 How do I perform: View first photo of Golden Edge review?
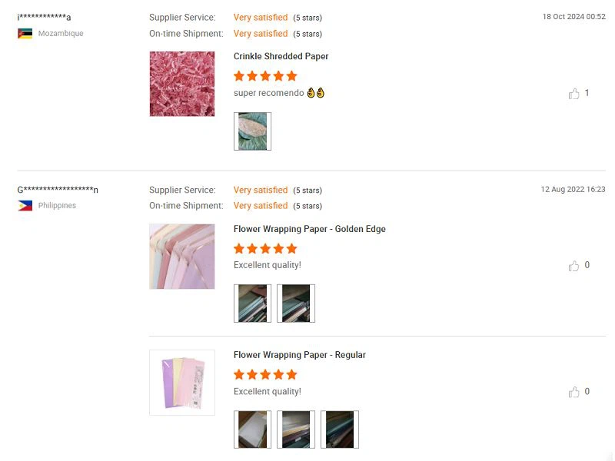point(252,303)
